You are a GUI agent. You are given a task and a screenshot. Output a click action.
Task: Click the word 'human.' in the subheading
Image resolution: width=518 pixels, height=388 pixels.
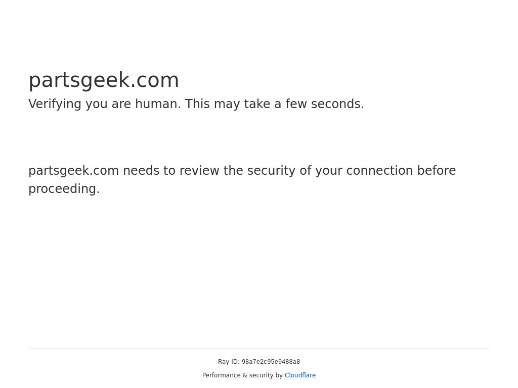[158, 104]
